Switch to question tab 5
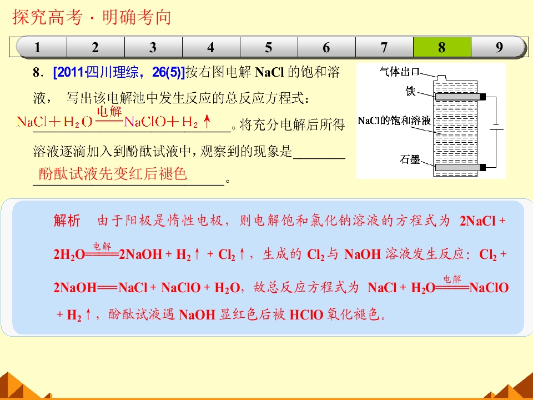 269,47
